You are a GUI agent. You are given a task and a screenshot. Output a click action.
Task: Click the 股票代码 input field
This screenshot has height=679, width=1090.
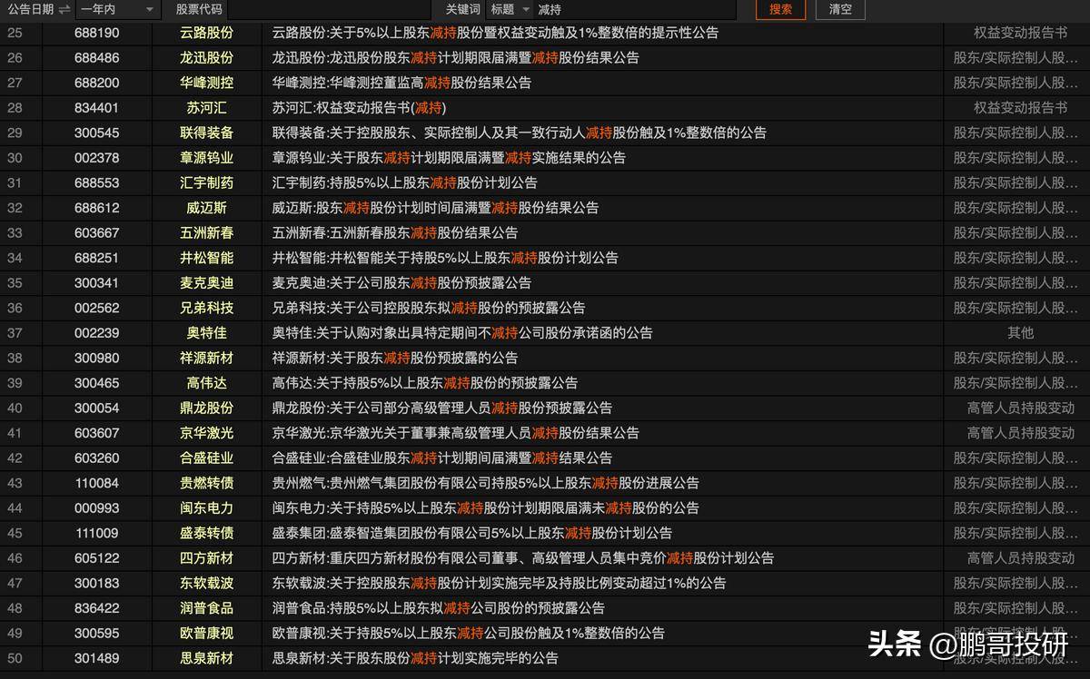[329, 9]
